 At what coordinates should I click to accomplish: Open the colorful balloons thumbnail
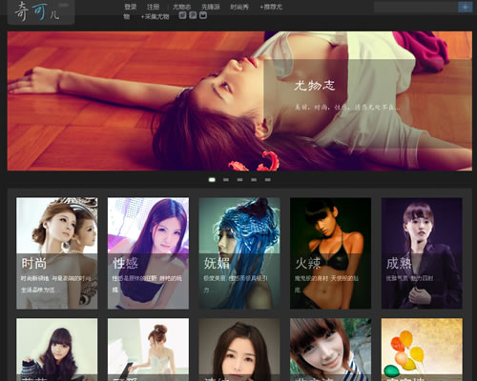click(x=422, y=350)
